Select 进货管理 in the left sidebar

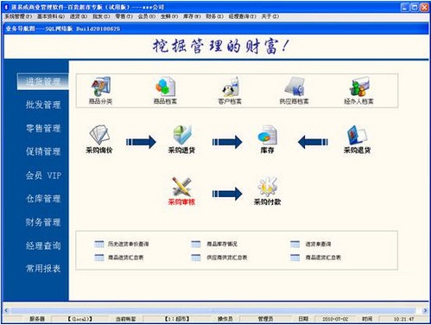click(x=43, y=81)
